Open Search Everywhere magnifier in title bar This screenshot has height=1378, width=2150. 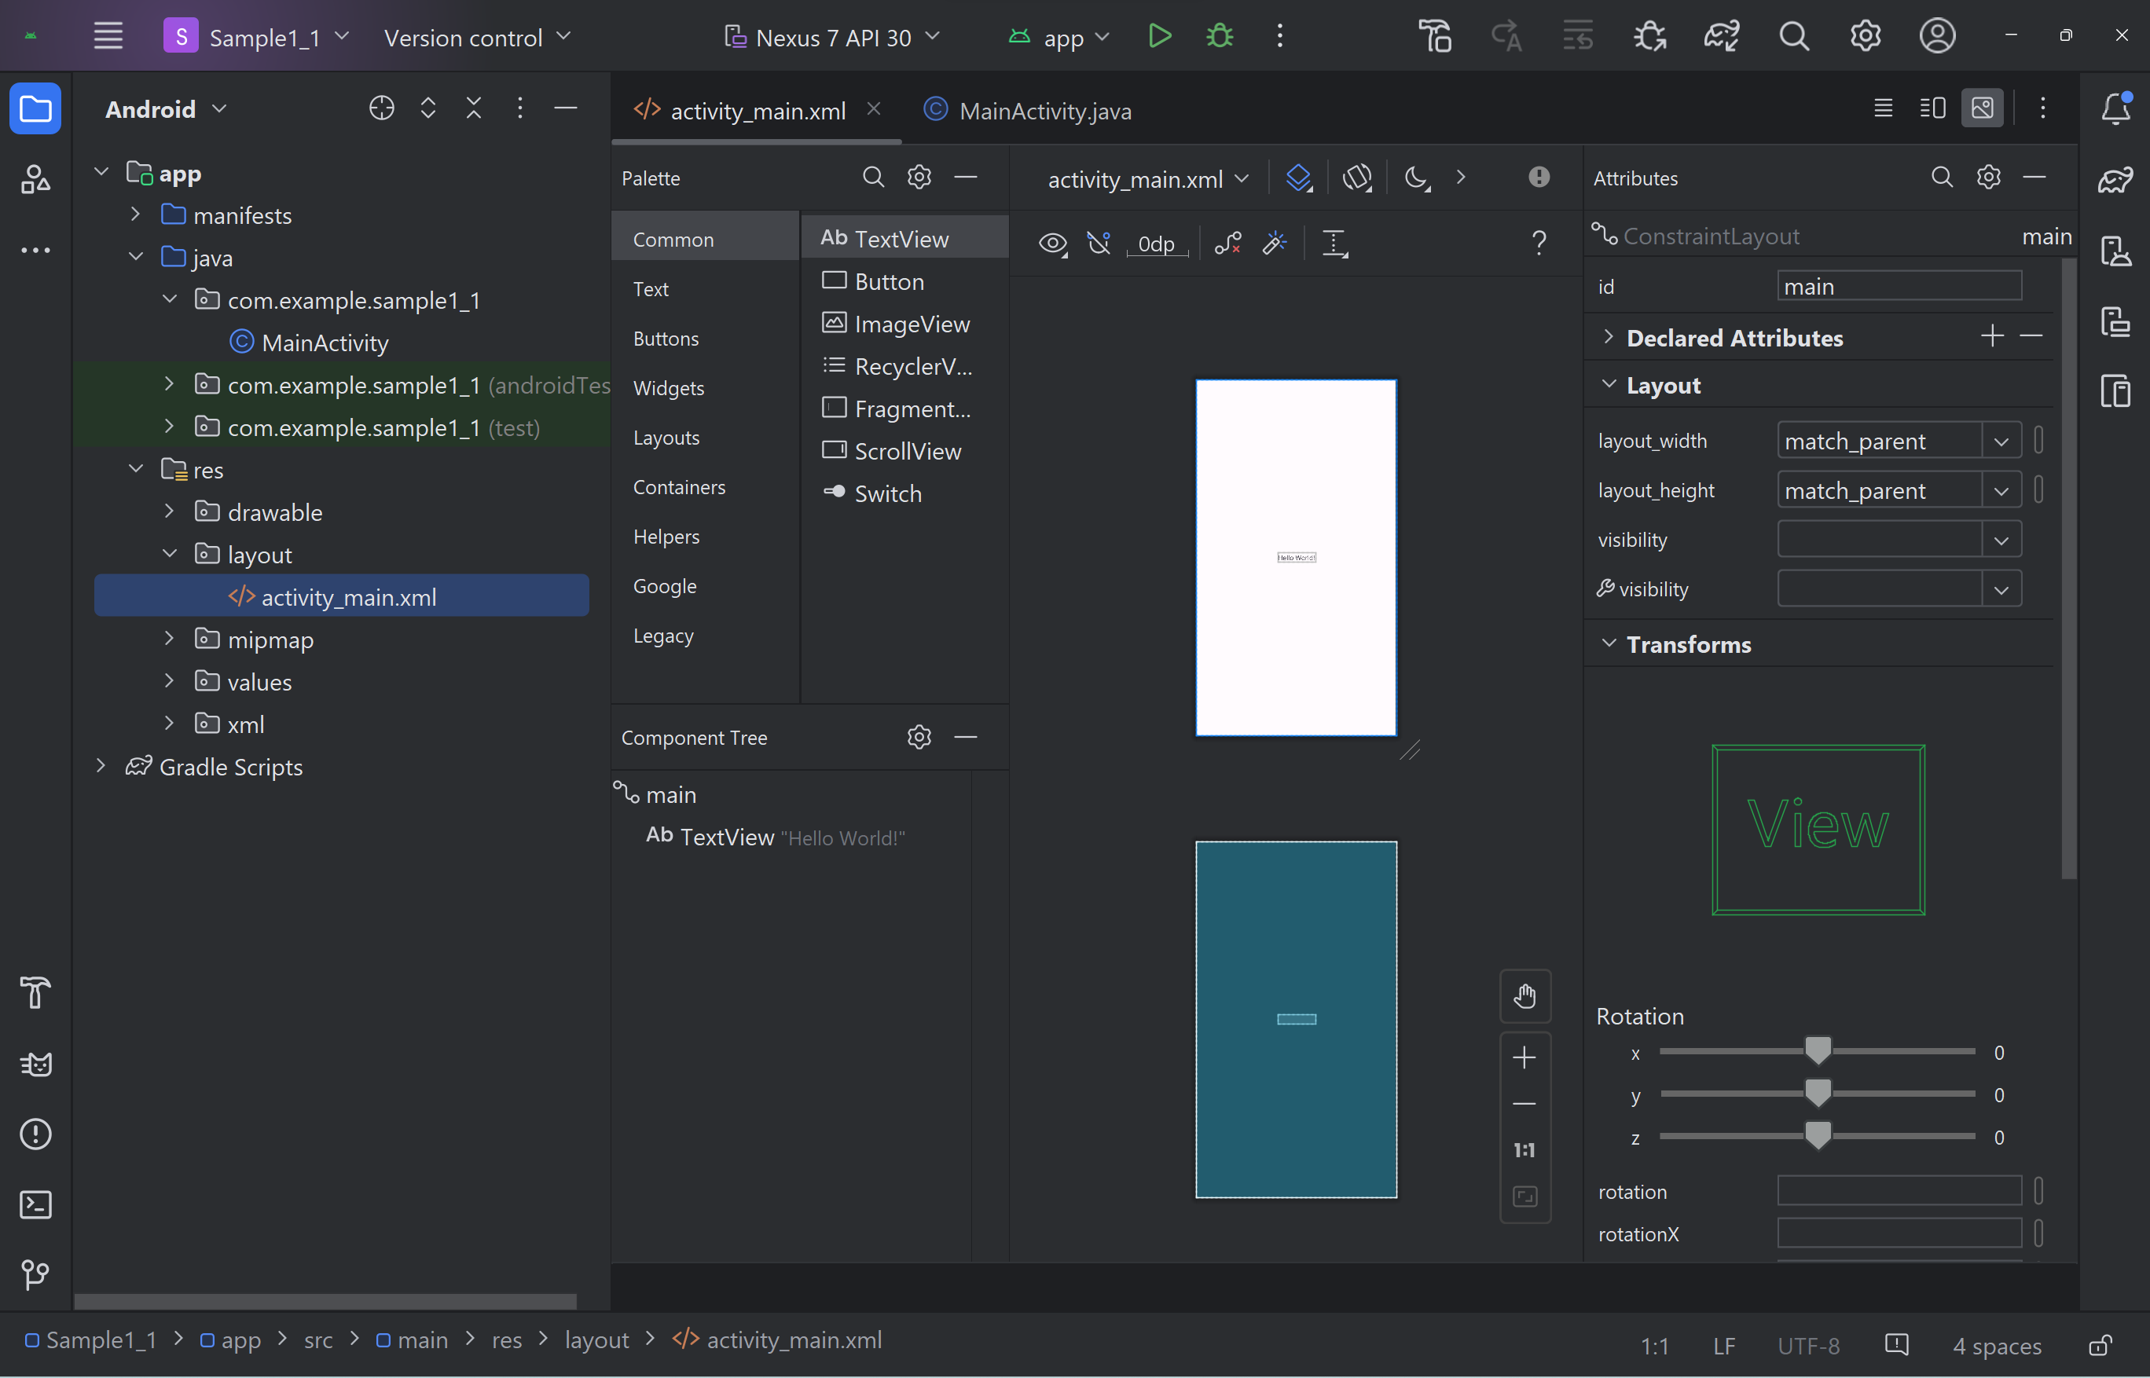coord(1794,37)
